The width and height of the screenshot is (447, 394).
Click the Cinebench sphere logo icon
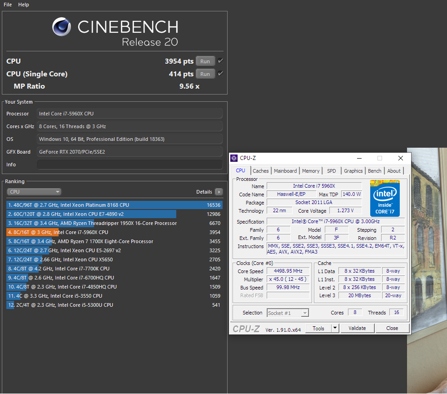click(62, 27)
